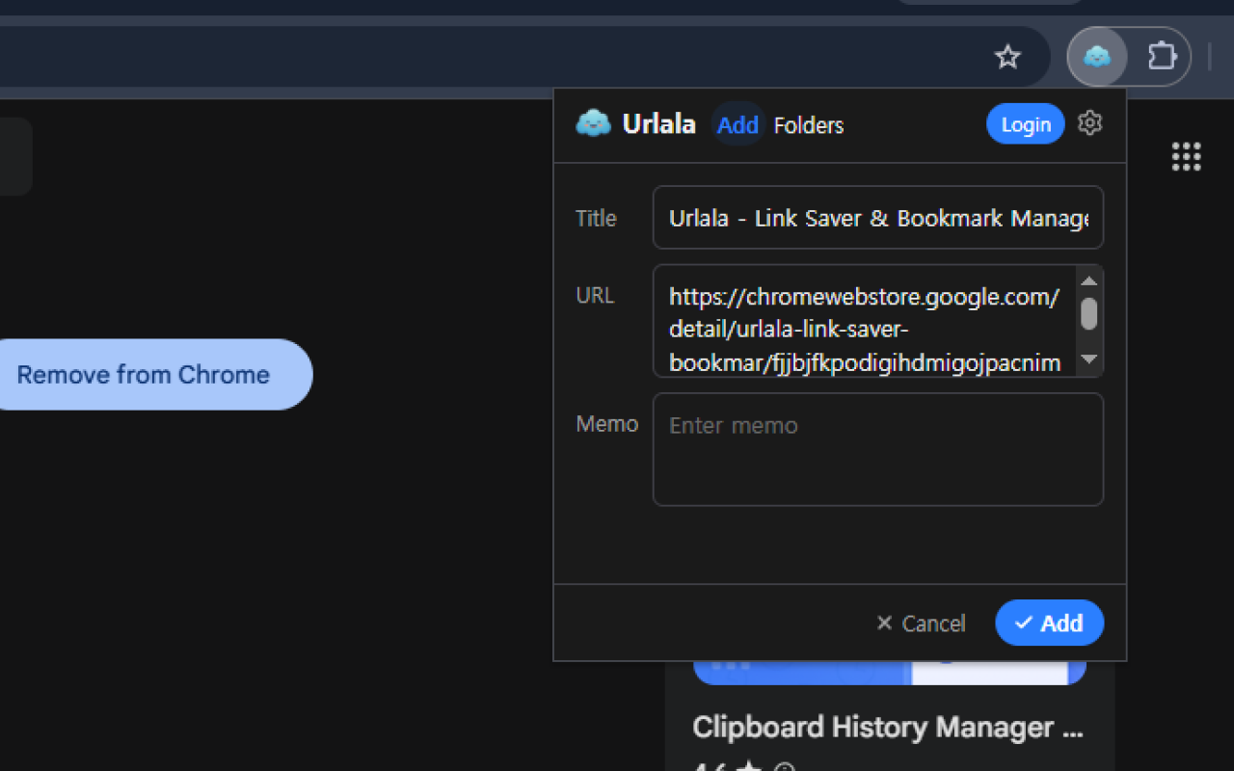
Task: Focus the Title input field
Action: coord(877,218)
